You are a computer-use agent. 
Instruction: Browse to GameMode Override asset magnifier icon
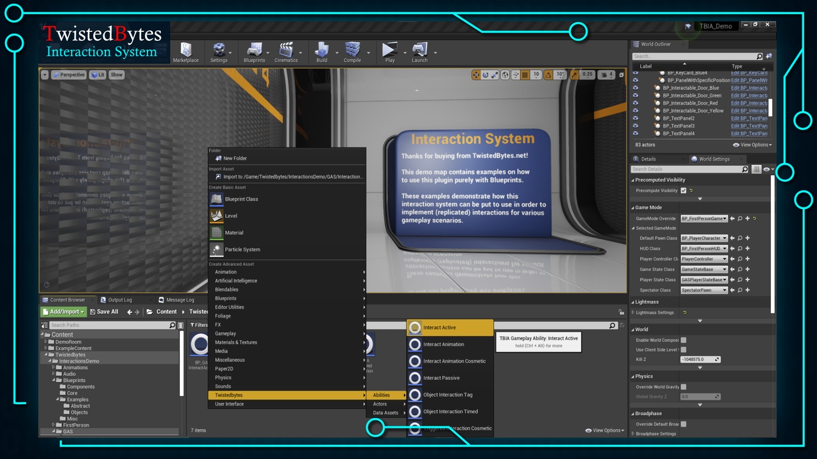(x=740, y=219)
